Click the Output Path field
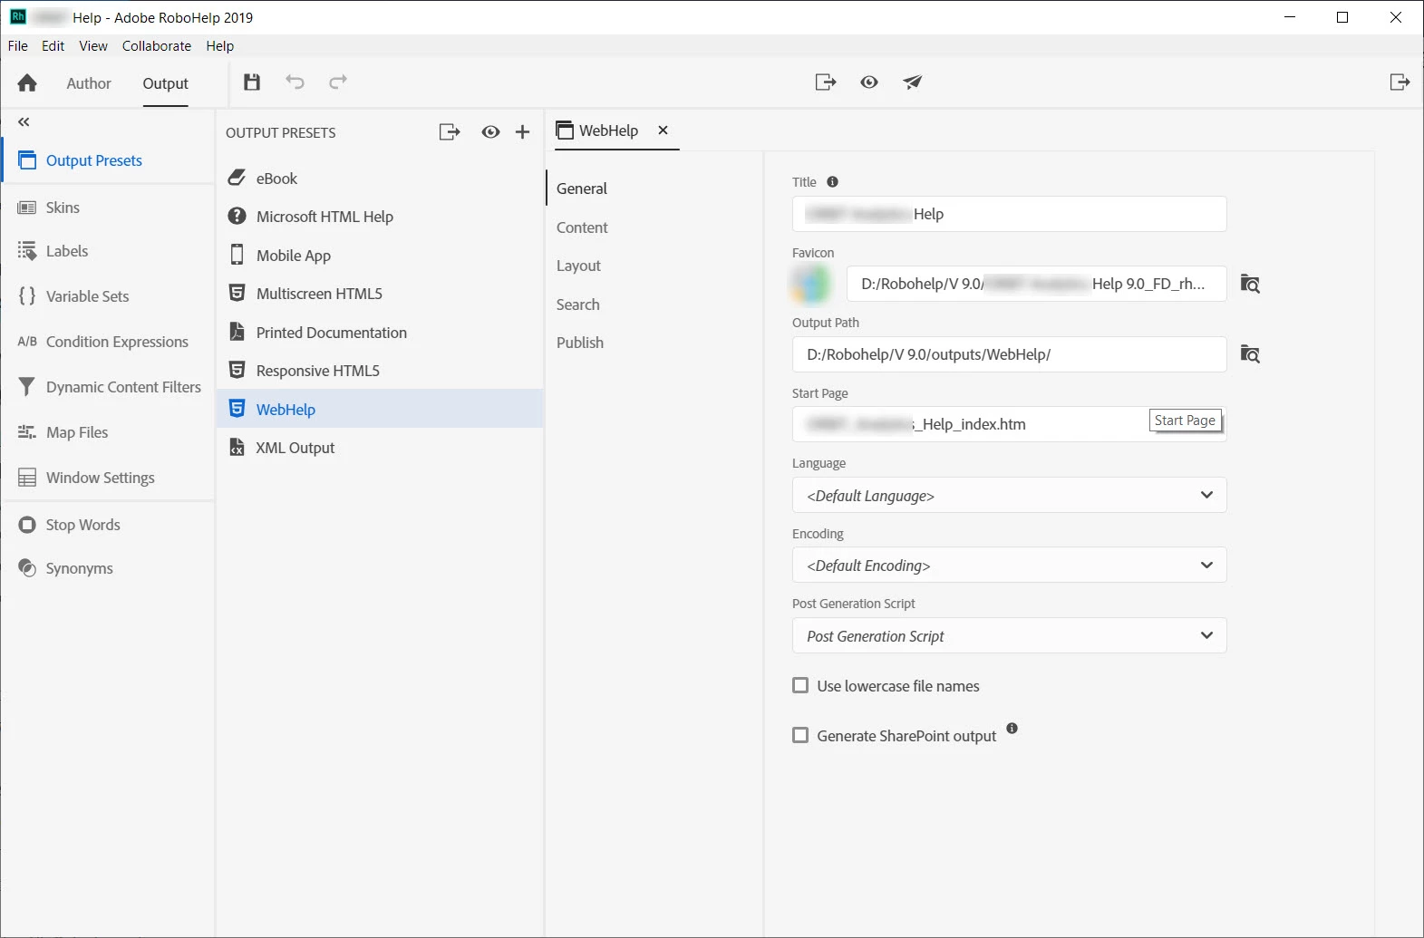 point(1009,354)
